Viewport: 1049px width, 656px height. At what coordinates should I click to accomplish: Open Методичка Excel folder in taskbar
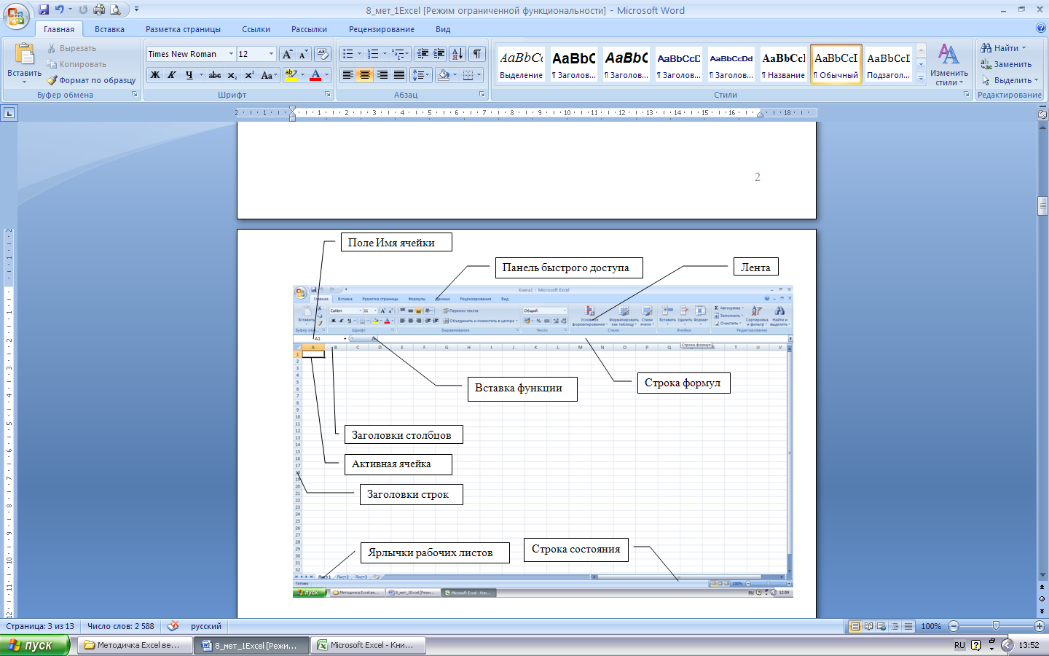134,645
